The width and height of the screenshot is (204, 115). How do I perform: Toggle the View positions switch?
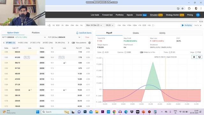[73, 42]
